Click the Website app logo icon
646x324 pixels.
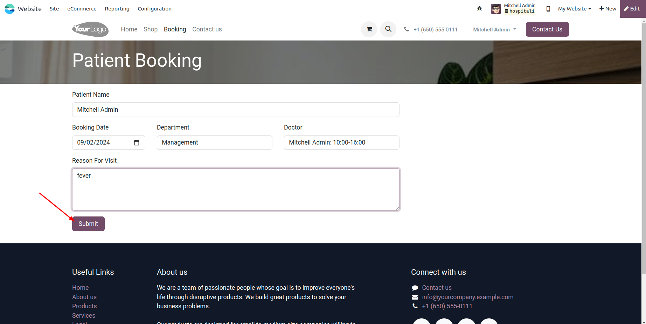[x=9, y=9]
